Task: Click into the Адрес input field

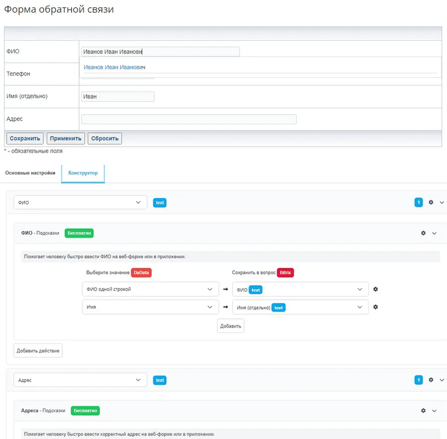Action: (x=188, y=119)
